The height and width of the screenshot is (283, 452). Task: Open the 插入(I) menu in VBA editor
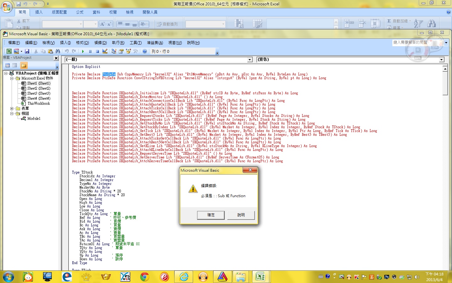tap(65, 43)
